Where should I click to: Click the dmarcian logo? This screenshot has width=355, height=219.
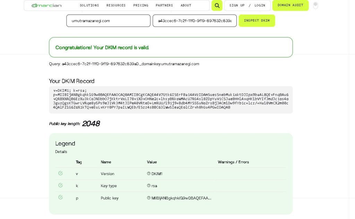tap(46, 6)
